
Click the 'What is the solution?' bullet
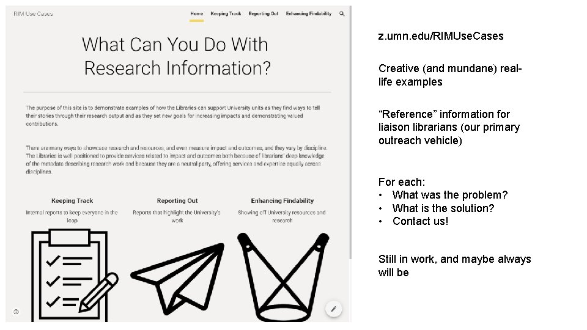point(443,208)
